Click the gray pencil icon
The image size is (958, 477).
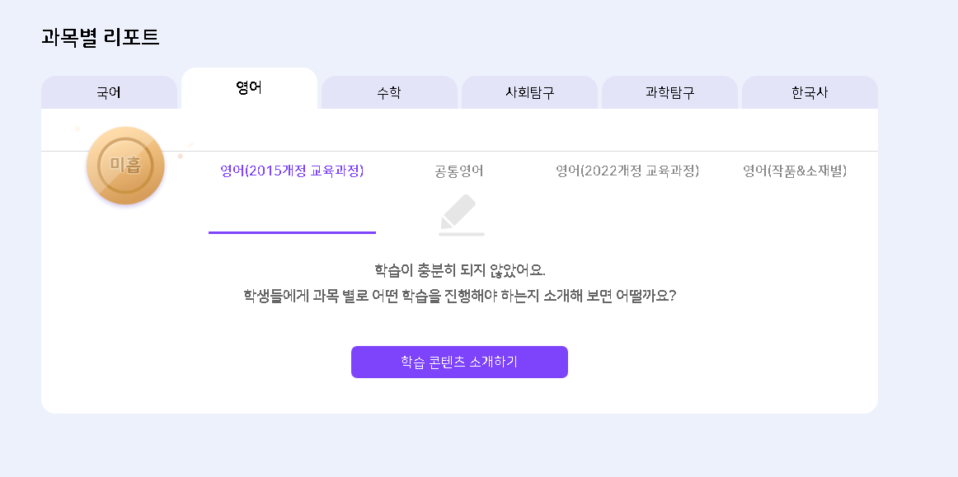tap(459, 212)
